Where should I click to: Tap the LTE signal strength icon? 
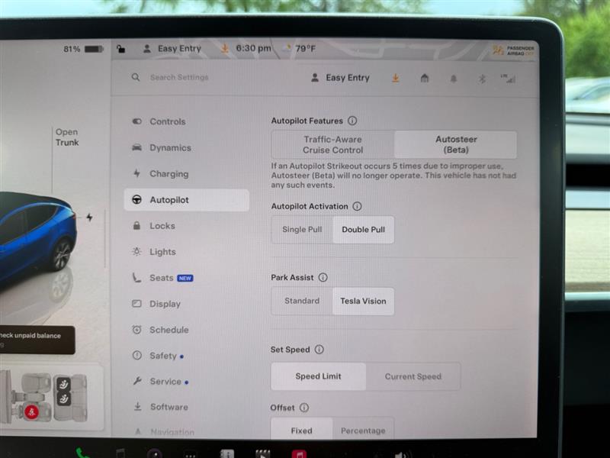pyautogui.click(x=508, y=78)
